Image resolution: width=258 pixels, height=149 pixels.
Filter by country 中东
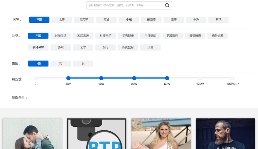pos(129,20)
